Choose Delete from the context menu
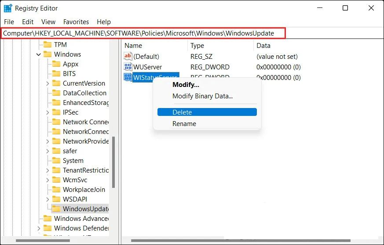 coord(207,112)
